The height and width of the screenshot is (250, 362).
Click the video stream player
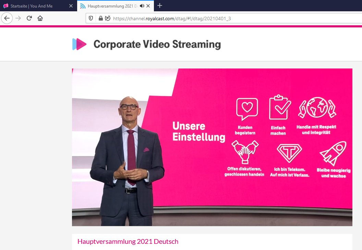click(212, 147)
